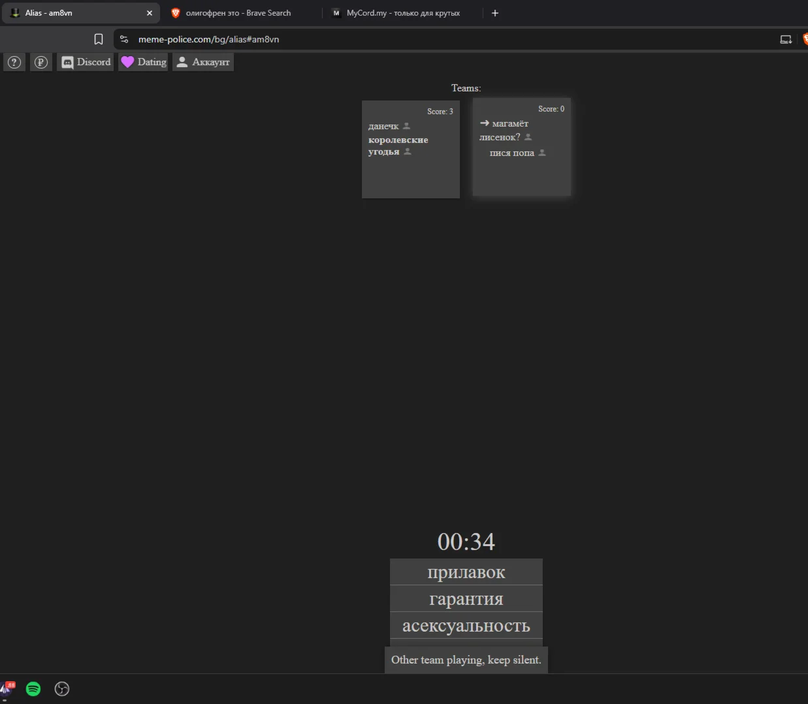Click the user icon next to пися попа

point(542,153)
